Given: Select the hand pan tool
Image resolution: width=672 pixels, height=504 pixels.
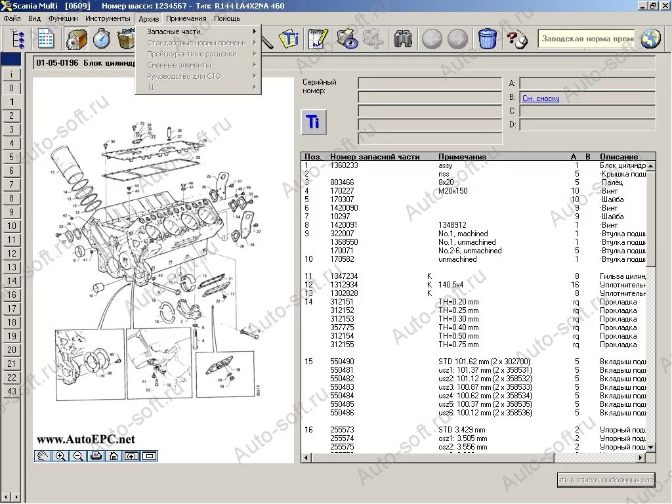Looking at the screenshot, I should point(43,456).
